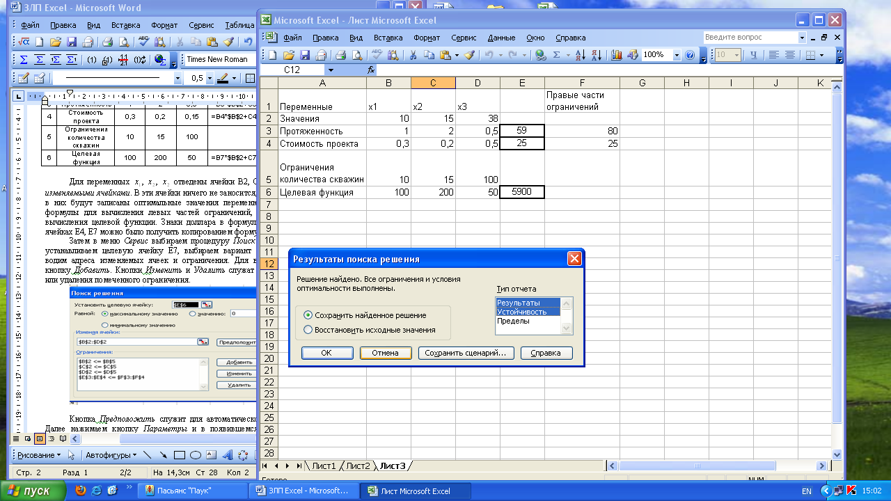Open the Excel 'Файл' menu
The width and height of the screenshot is (891, 501).
point(292,38)
